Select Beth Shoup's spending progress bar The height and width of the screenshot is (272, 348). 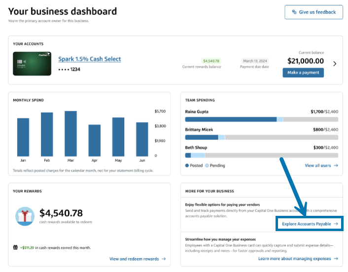[261, 155]
